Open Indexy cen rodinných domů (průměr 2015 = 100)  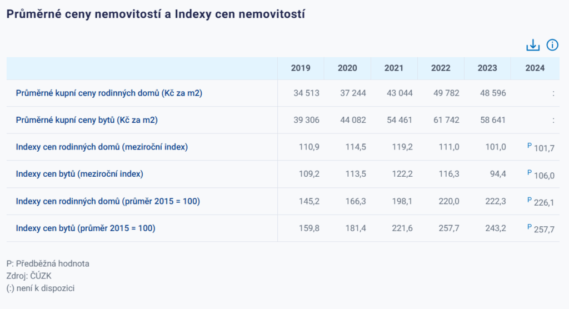(x=108, y=201)
